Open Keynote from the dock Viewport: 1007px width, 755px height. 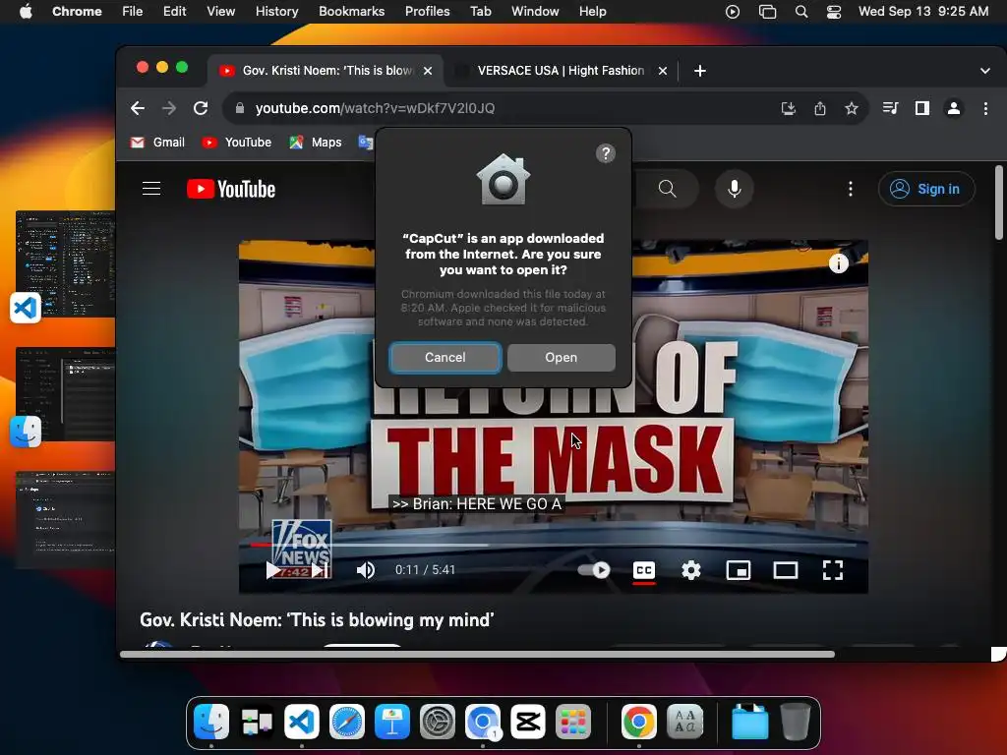[392, 722]
